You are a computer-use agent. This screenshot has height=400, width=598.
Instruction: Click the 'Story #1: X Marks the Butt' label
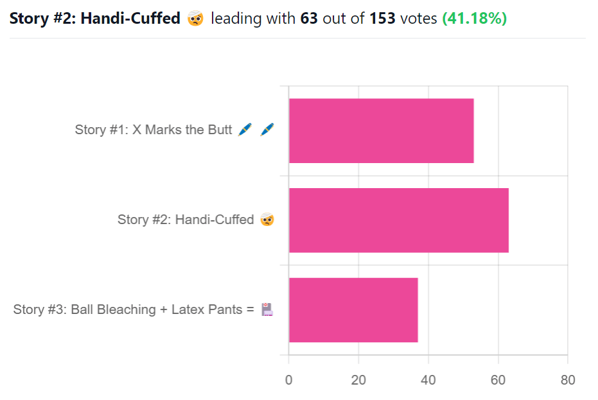coord(154,130)
